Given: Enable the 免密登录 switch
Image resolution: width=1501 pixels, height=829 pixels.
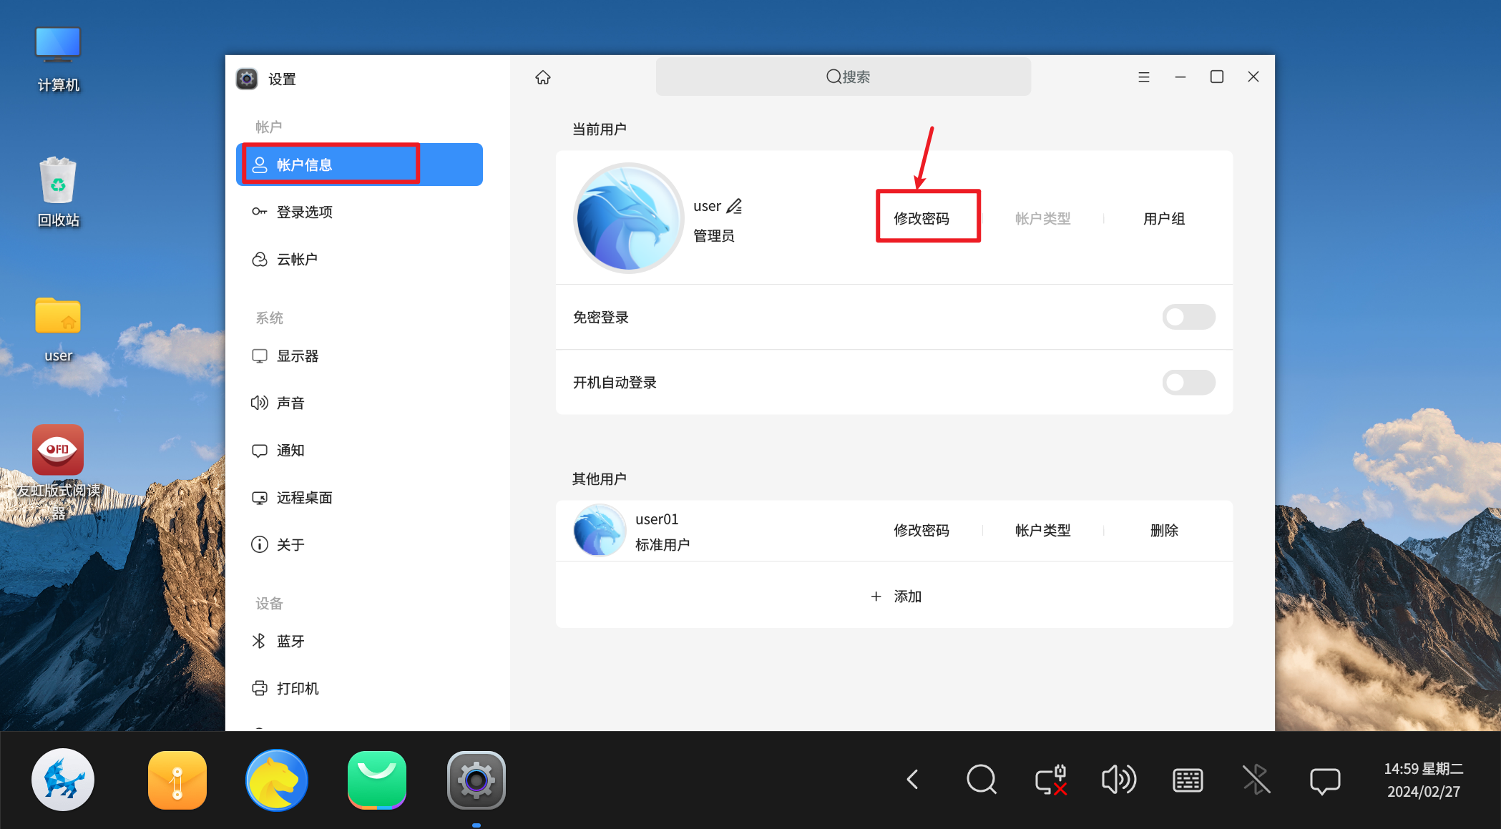Looking at the screenshot, I should (x=1188, y=317).
